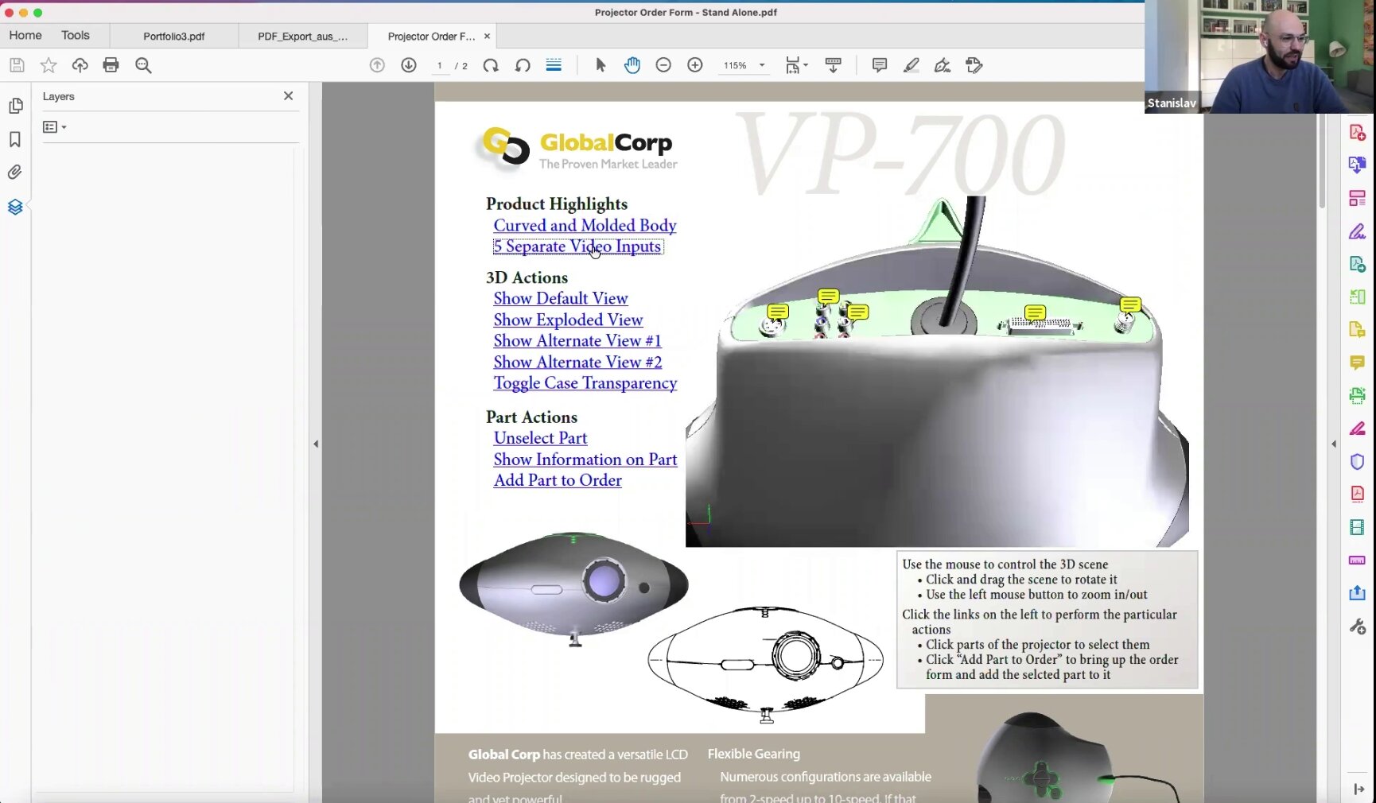Screen dimensions: 1376x803
Task: Click the Curved and Molded Body link
Action: [x=585, y=226]
